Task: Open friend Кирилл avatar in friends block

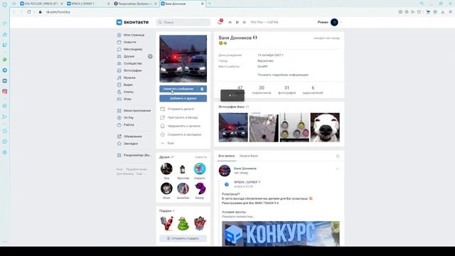Action: (200, 169)
